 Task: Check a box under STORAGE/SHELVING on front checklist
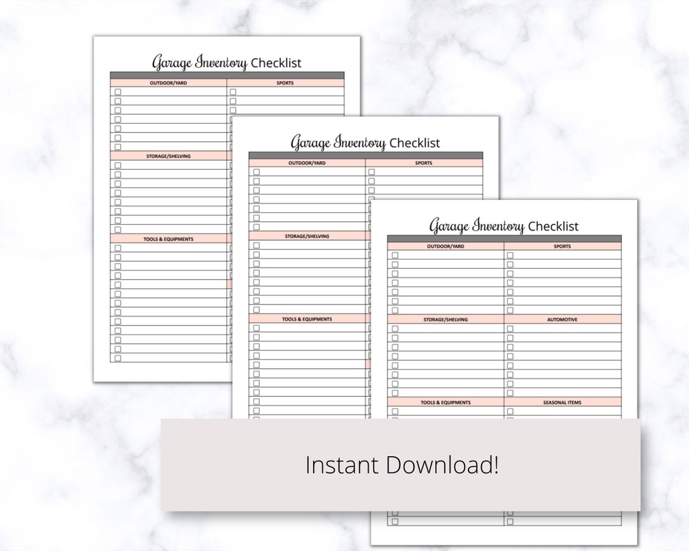point(393,330)
